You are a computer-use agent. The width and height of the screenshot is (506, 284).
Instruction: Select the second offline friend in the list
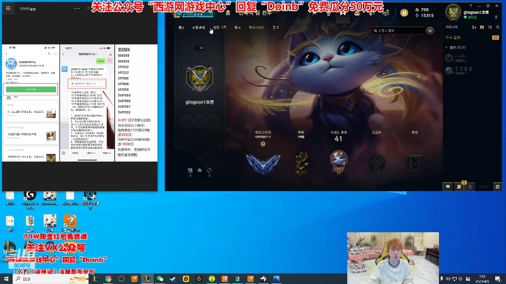tap(472, 71)
